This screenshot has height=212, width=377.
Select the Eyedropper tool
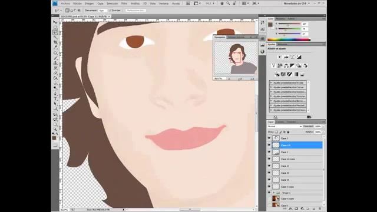(55, 47)
